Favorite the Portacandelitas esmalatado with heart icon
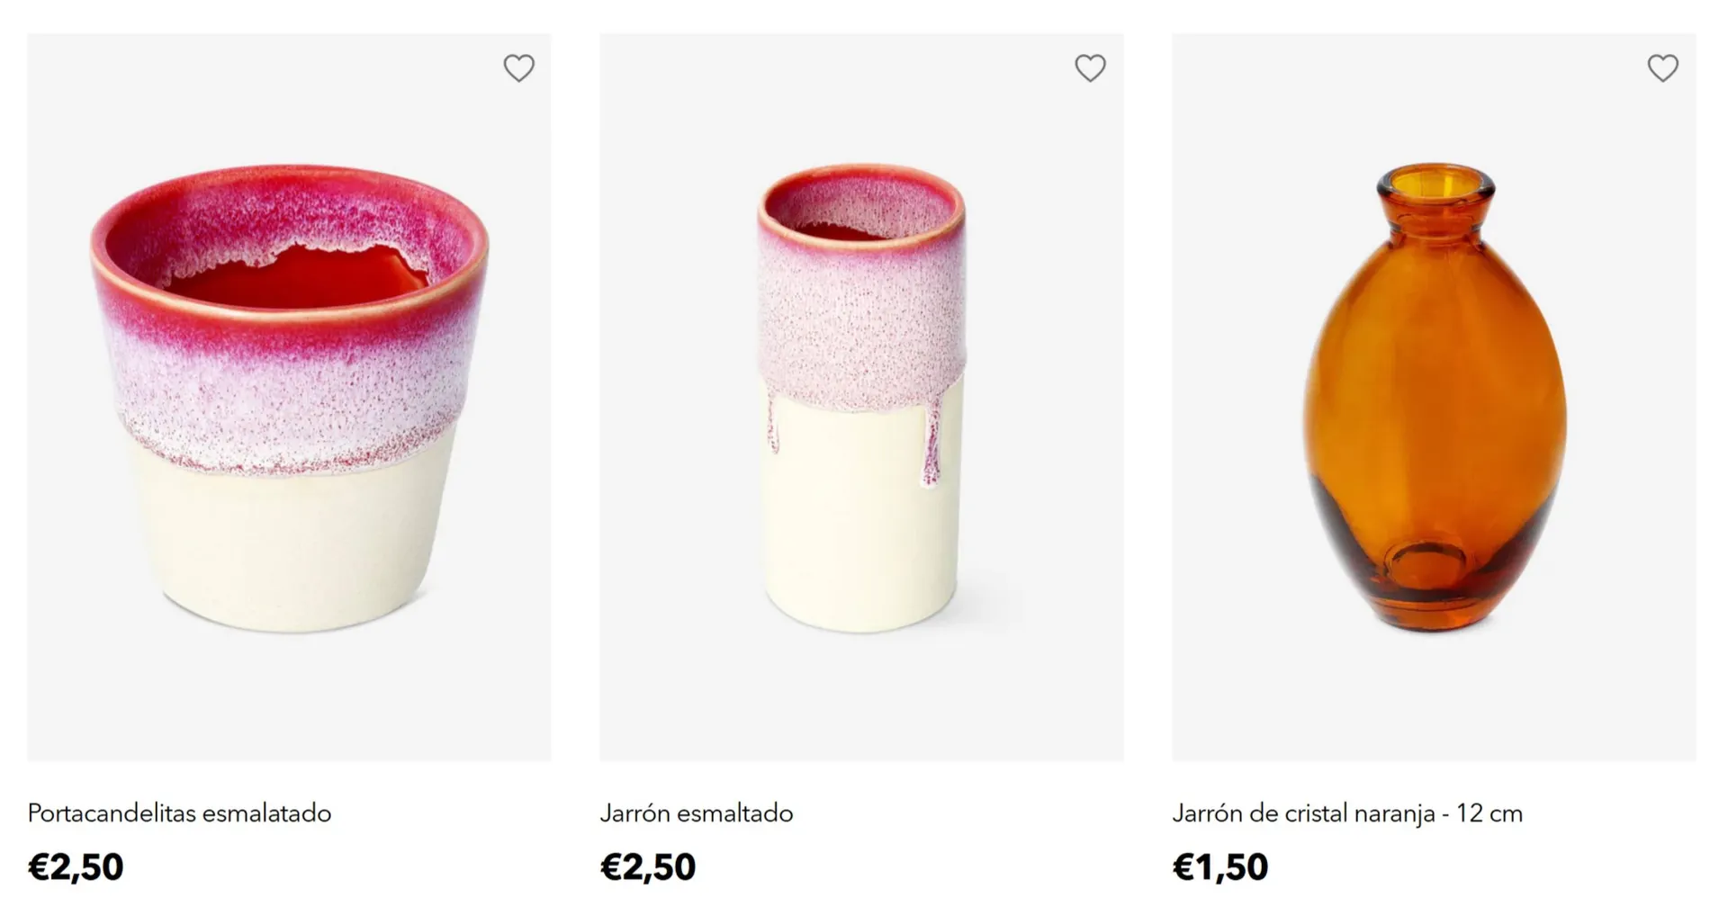Image resolution: width=1728 pixels, height=898 pixels. point(518,68)
